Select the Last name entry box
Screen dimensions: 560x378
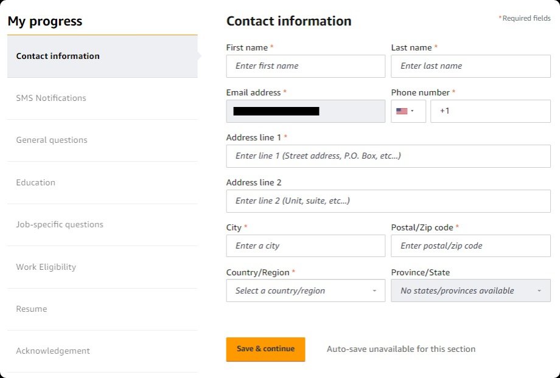point(470,66)
